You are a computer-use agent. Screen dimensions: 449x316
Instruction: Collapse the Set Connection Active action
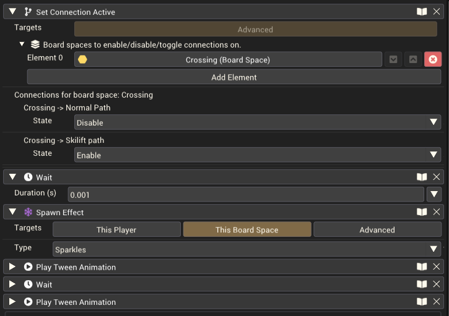tap(12, 11)
